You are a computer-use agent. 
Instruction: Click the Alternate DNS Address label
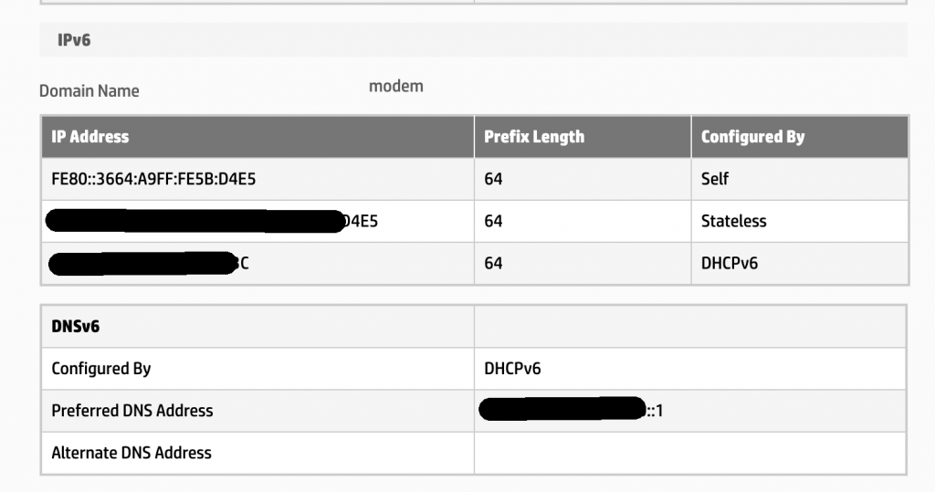(131, 453)
